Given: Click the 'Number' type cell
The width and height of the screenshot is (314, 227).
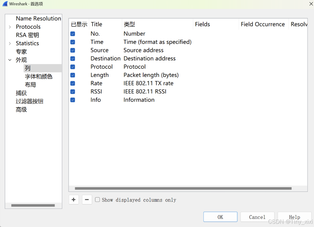Looking at the screenshot, I should click(134, 34).
